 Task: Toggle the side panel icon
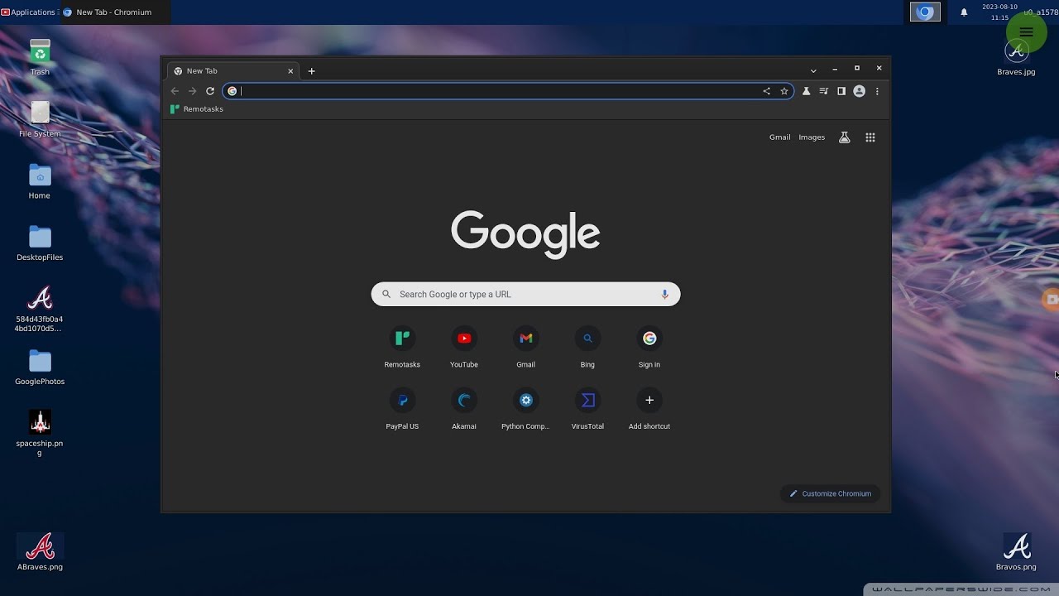point(841,91)
